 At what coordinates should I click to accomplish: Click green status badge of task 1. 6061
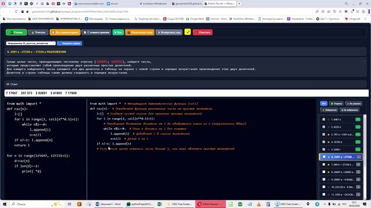tap(358, 120)
